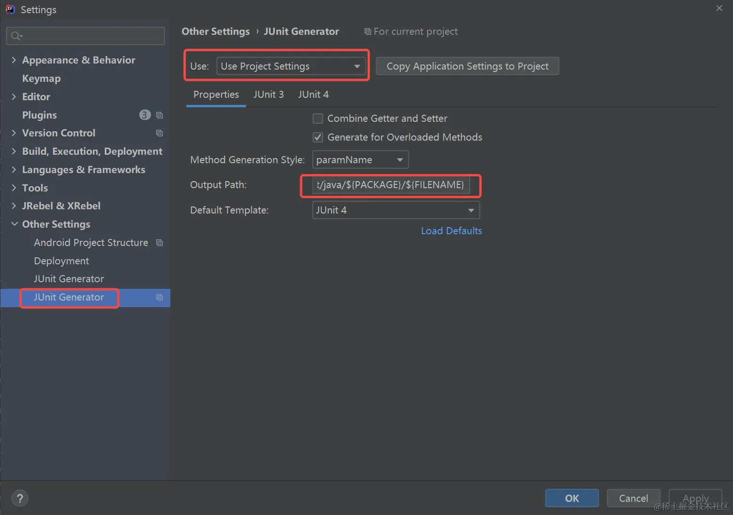The image size is (733, 515).
Task: Switch to the JUnit 3 tab
Action: pyautogui.click(x=269, y=95)
